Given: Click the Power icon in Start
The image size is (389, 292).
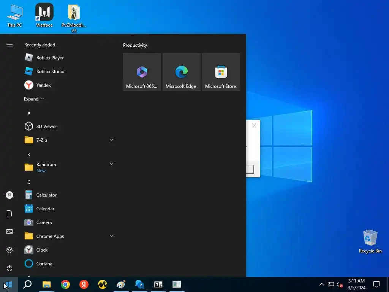Looking at the screenshot, I should (9, 268).
